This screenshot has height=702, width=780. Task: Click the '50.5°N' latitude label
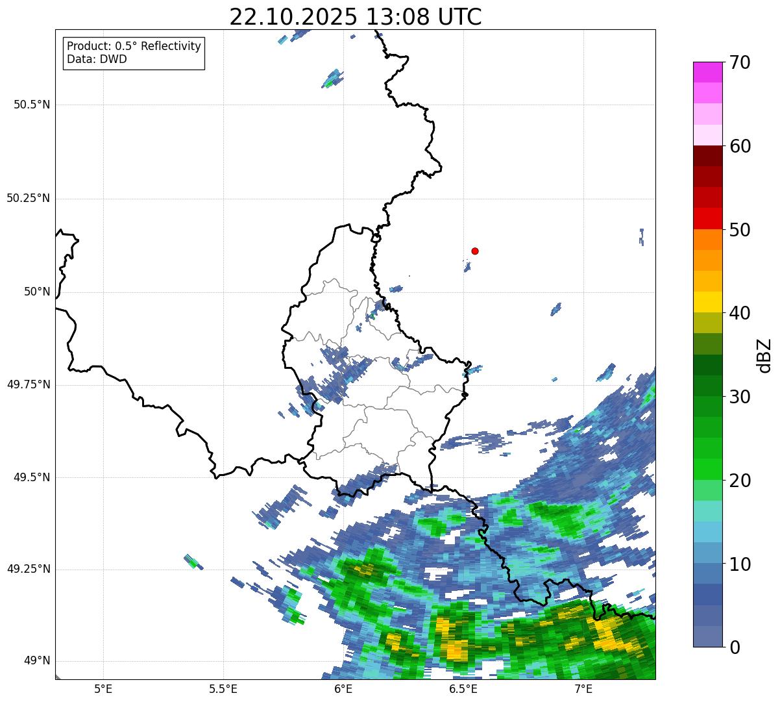tap(32, 105)
